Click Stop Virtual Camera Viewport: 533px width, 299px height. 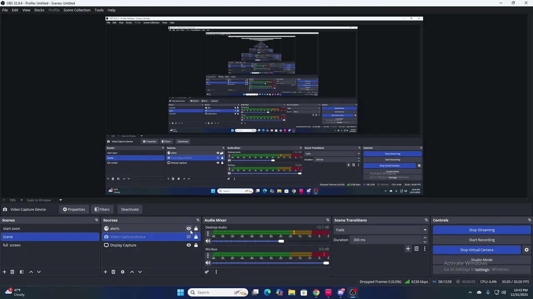pos(477,250)
